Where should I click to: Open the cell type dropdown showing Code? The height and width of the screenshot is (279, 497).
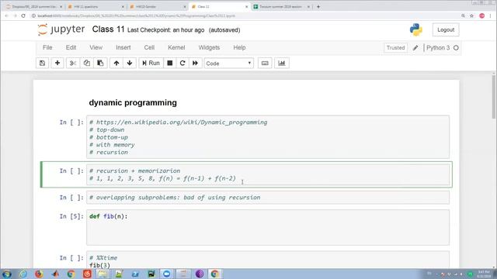pos(228,64)
